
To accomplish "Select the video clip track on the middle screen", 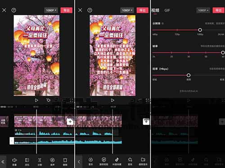I will point(98,122).
